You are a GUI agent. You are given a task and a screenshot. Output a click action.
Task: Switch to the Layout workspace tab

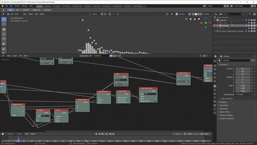(x=39, y=6)
